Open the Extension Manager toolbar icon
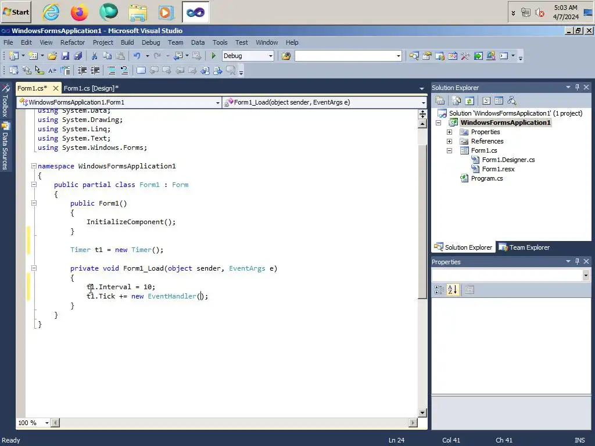This screenshot has height=446, width=595. (490, 56)
